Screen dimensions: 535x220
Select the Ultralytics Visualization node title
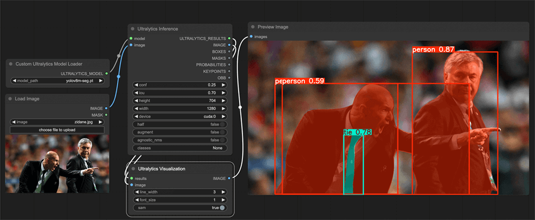tap(162, 169)
